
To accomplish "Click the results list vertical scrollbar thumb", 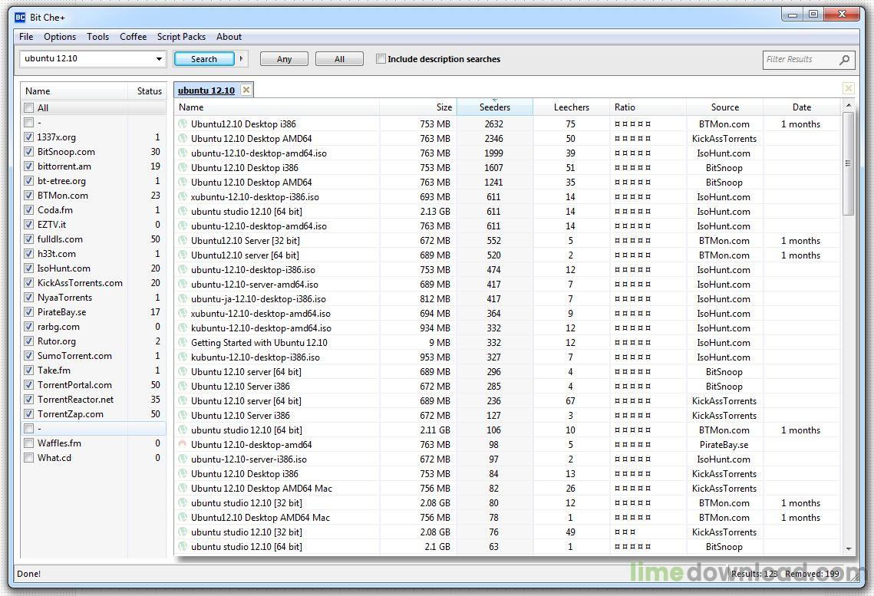I will tap(849, 163).
